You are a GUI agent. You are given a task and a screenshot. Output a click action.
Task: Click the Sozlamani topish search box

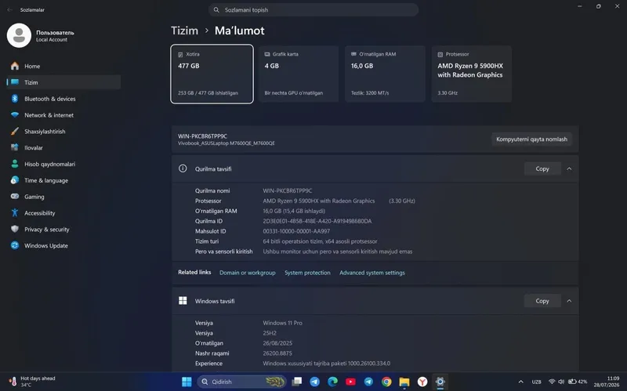tap(313, 10)
